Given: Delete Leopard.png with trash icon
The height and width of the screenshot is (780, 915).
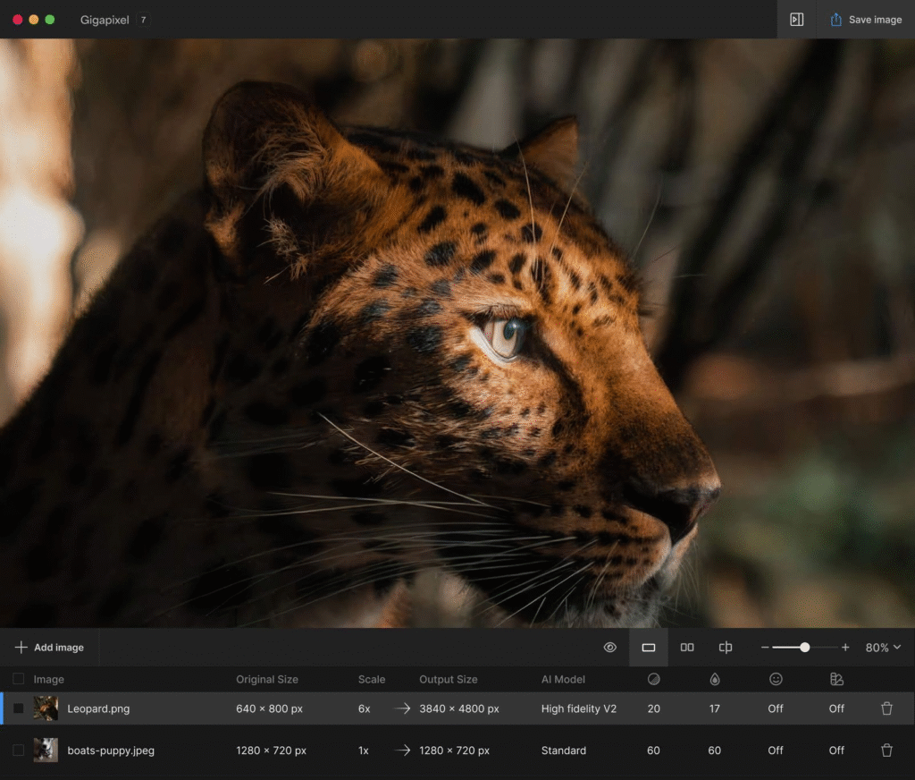Looking at the screenshot, I should pyautogui.click(x=886, y=708).
